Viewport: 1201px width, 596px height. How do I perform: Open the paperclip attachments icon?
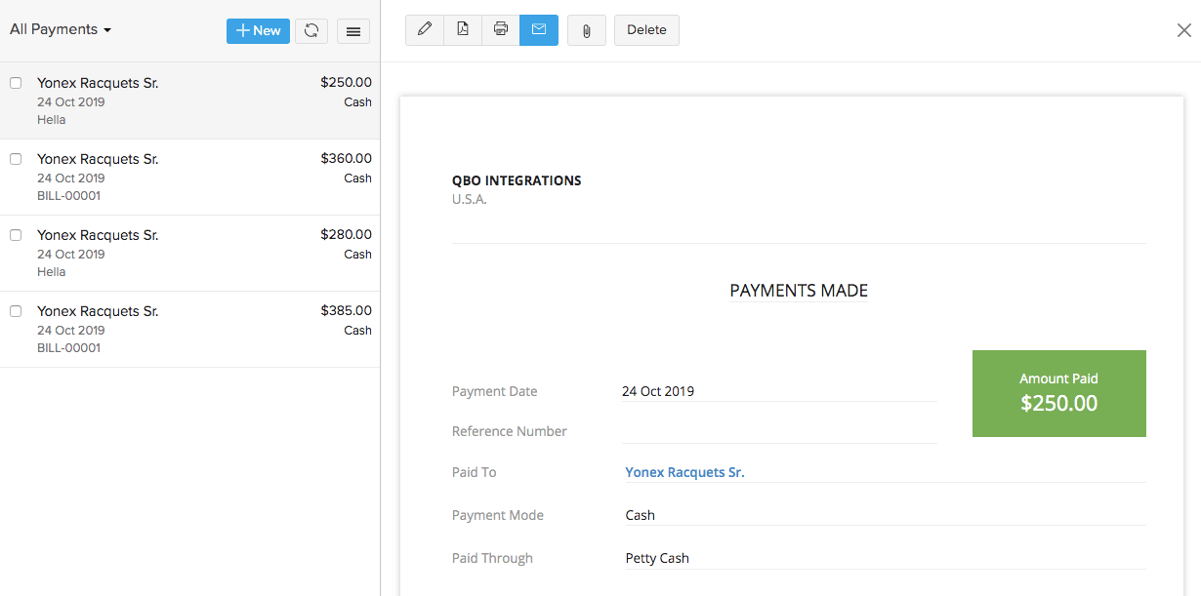pyautogui.click(x=586, y=29)
